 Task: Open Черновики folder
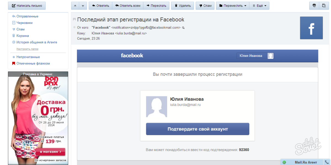[x=25, y=23]
